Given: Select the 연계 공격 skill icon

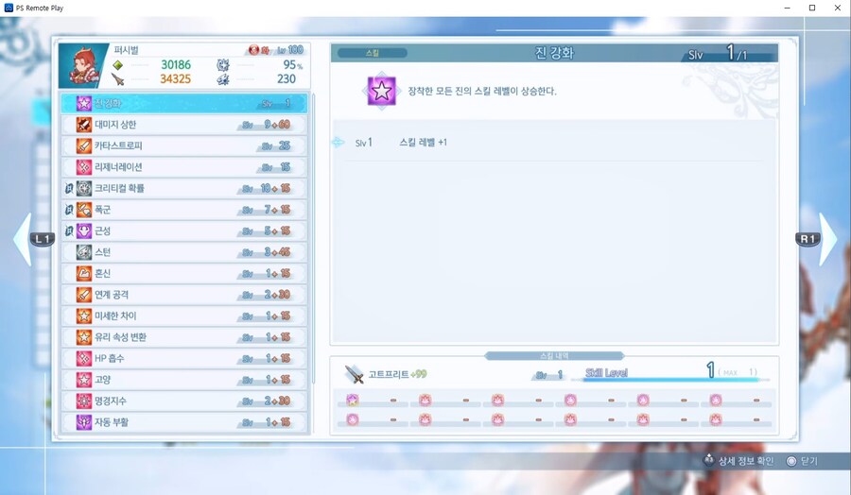Looking at the screenshot, I should point(83,295).
